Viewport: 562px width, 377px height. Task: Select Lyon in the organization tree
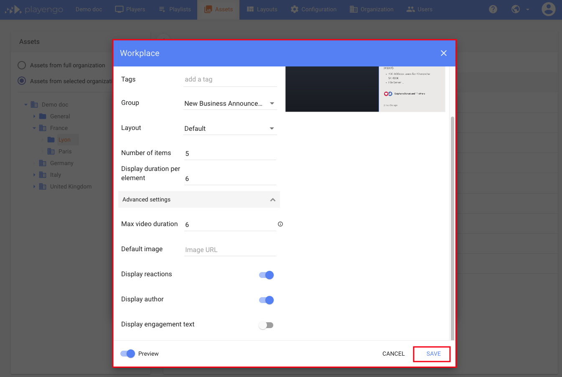(x=64, y=140)
